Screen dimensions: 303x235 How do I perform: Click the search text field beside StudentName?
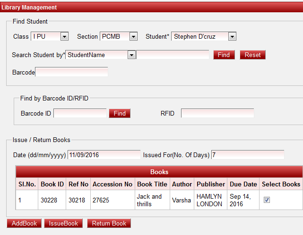tap(173, 55)
